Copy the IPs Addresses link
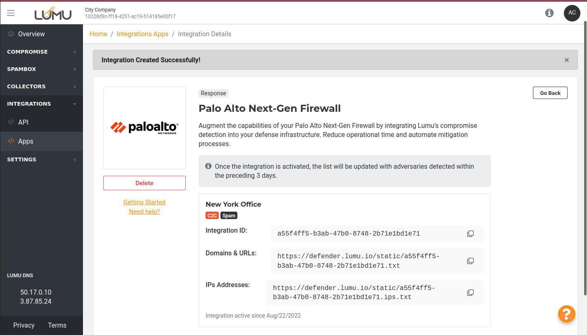This screenshot has height=335, width=587. pyautogui.click(x=470, y=293)
